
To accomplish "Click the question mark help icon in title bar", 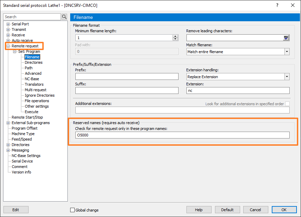I will coord(277,5).
